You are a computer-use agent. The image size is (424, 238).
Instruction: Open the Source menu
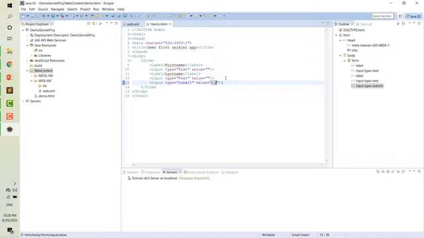(x=42, y=9)
